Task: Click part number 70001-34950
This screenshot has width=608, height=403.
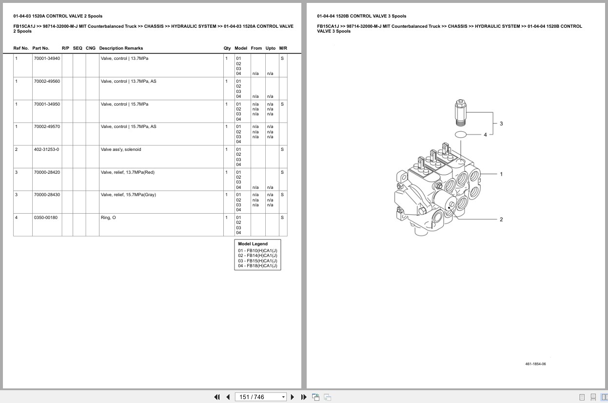Action: point(47,104)
